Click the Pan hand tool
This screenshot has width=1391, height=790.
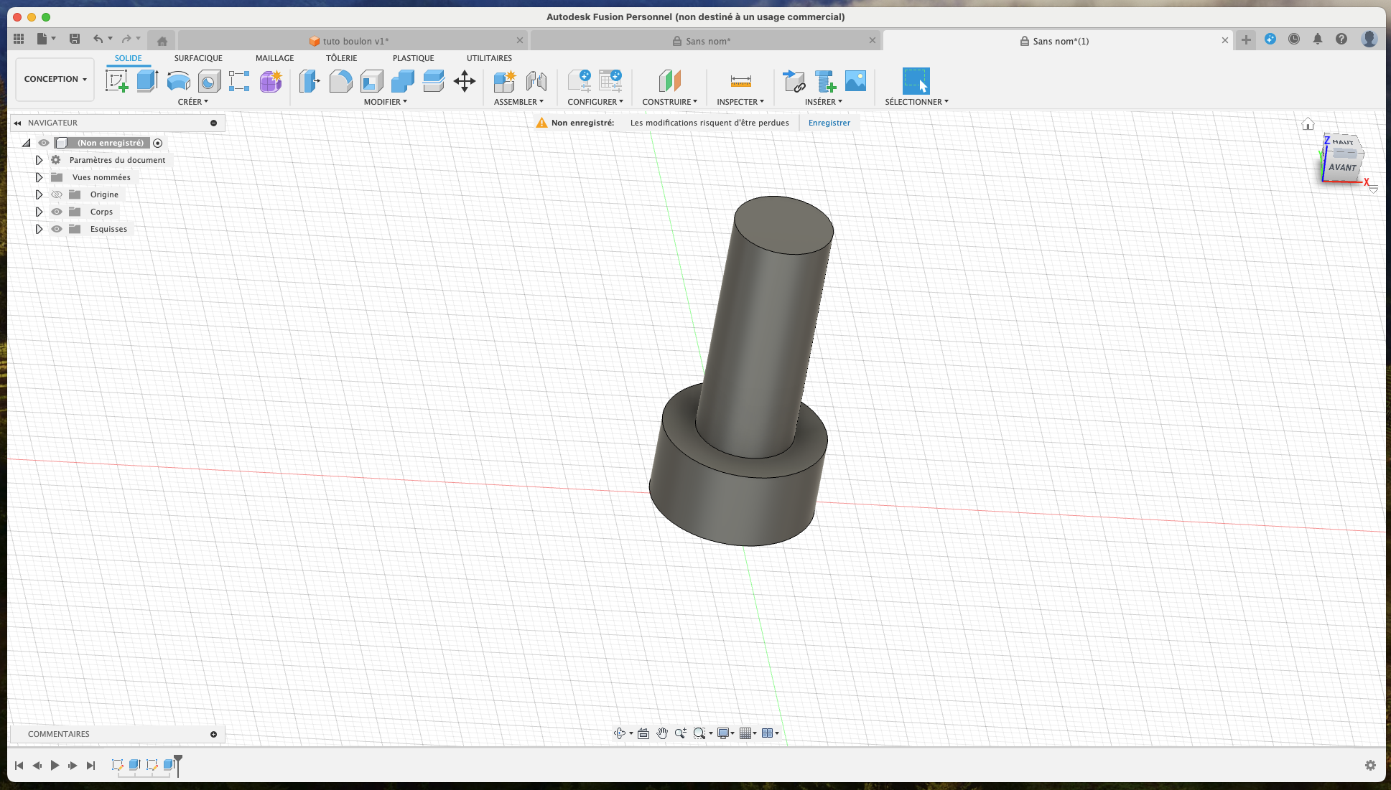(662, 733)
